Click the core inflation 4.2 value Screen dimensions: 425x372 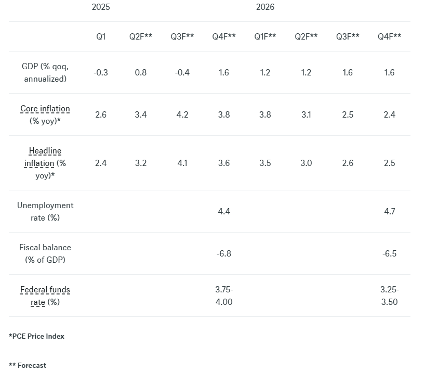click(182, 115)
